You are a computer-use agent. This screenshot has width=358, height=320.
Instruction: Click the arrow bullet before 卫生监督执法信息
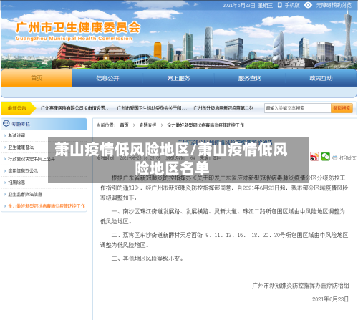click(5, 194)
